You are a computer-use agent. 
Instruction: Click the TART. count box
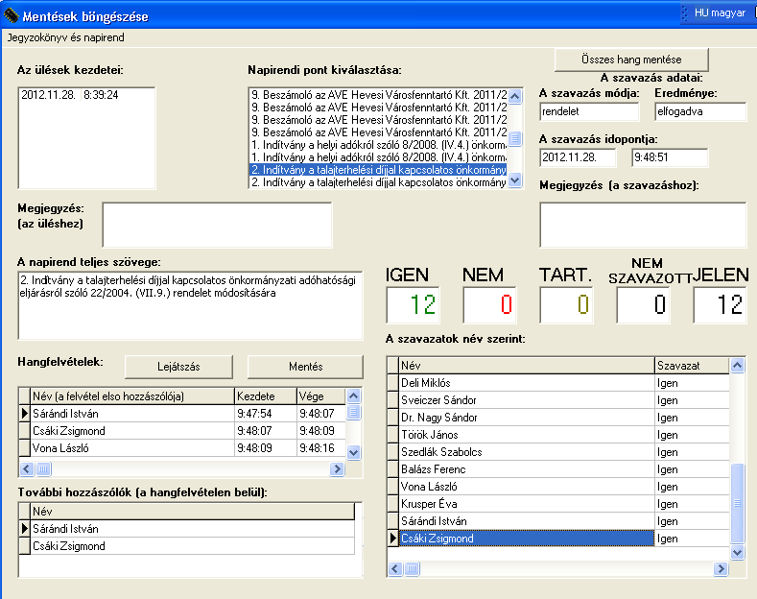(x=566, y=305)
